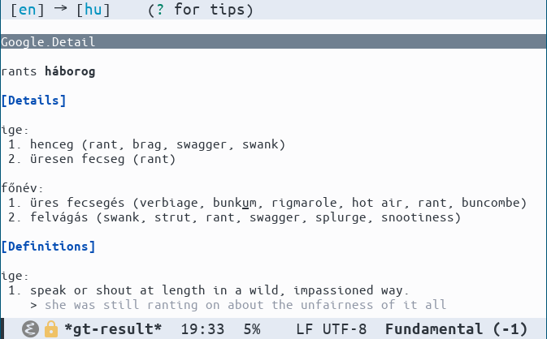
Task: Click the LF end-of-line indicator
Action: click(x=304, y=329)
